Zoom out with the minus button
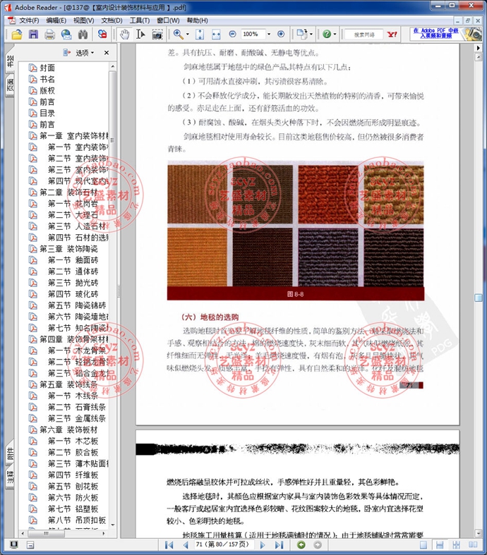 tap(232, 34)
